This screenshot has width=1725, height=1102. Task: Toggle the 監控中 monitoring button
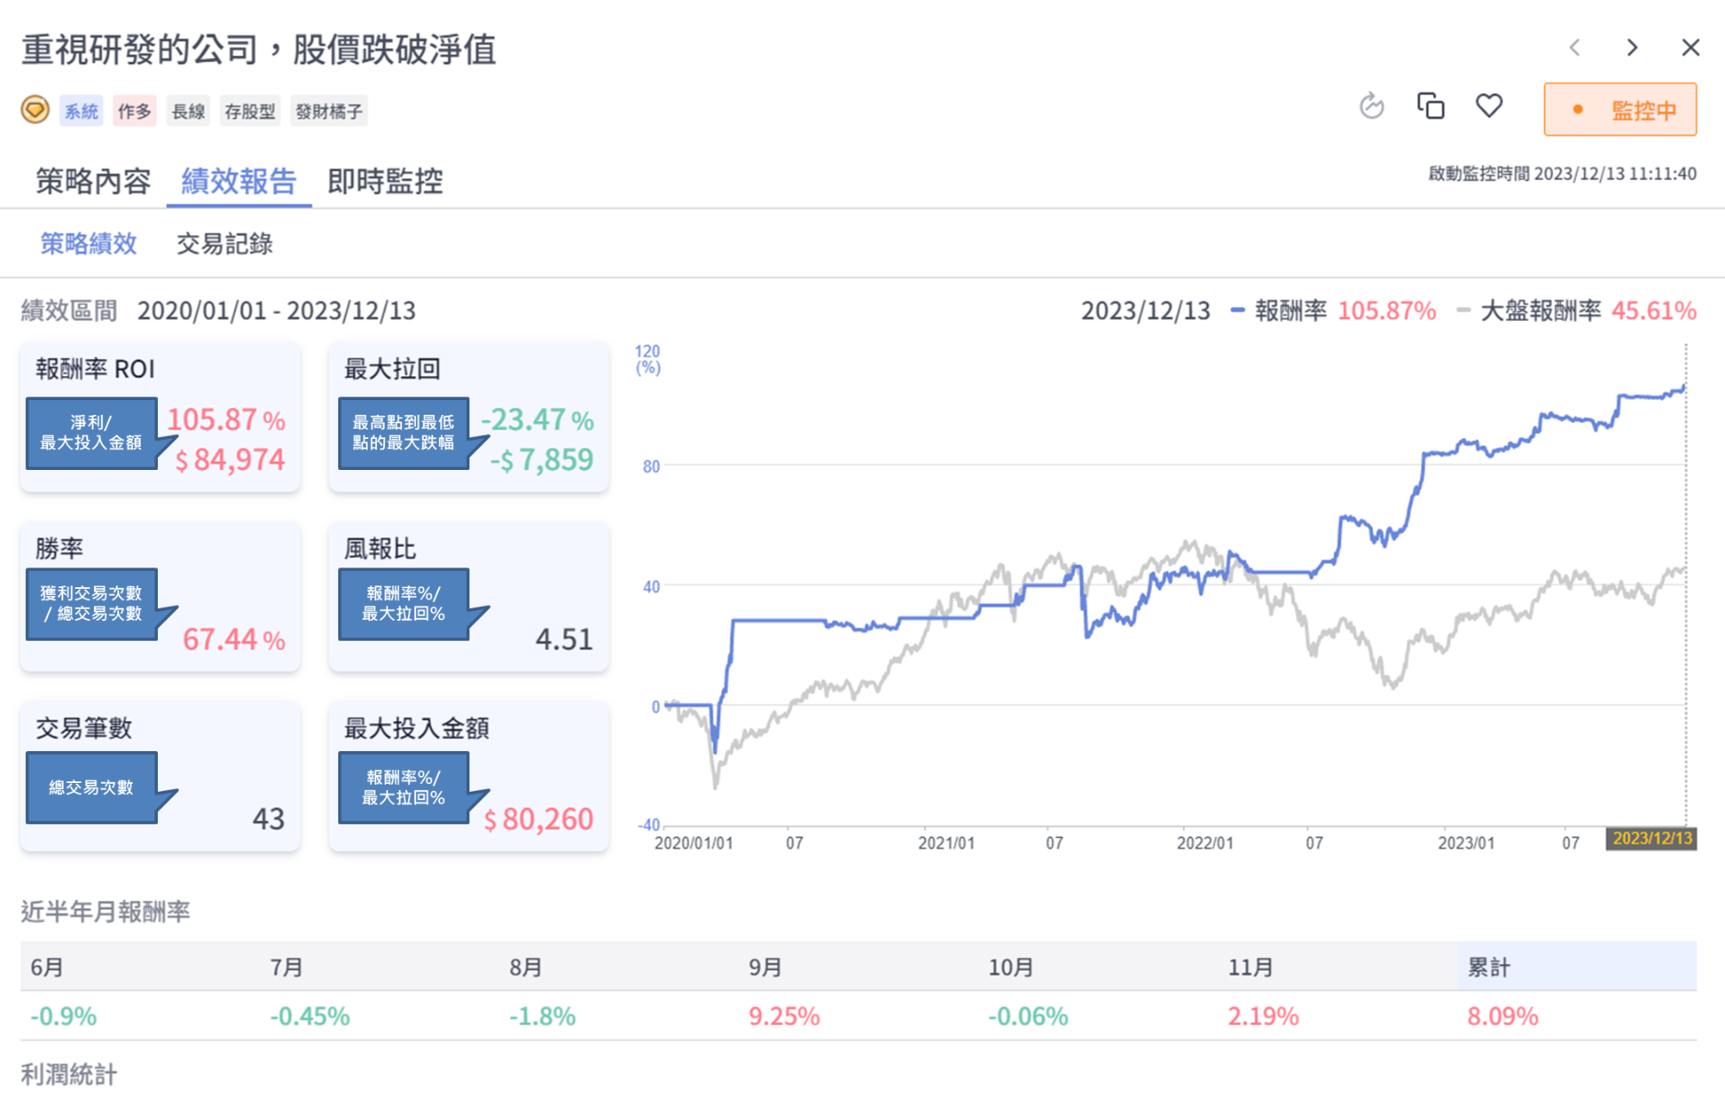coord(1620,110)
